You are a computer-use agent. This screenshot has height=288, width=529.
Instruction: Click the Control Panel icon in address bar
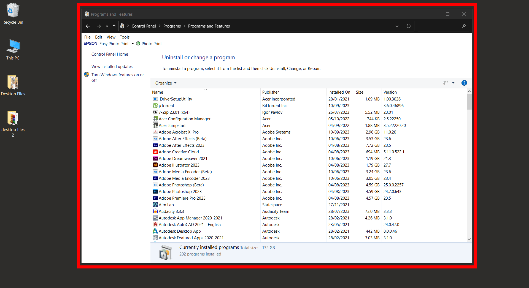pyautogui.click(x=122, y=26)
